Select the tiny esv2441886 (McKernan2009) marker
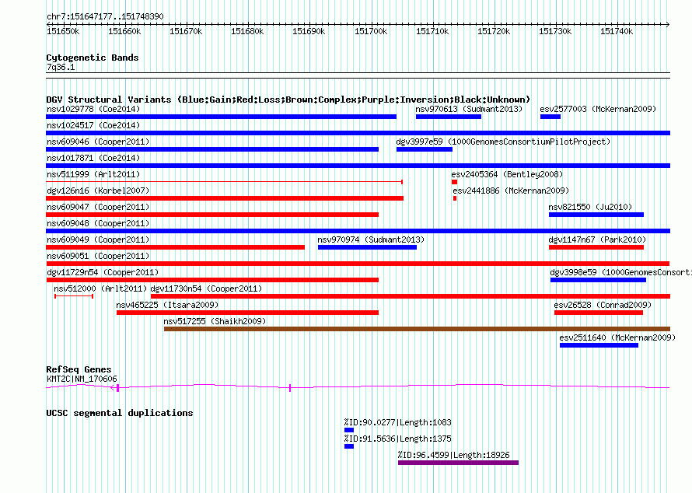 pos(455,198)
